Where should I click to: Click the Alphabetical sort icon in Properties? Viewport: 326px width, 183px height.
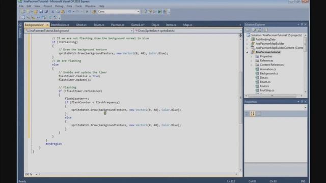253,114
